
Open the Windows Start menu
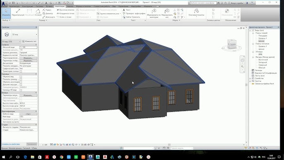tap(3, 157)
